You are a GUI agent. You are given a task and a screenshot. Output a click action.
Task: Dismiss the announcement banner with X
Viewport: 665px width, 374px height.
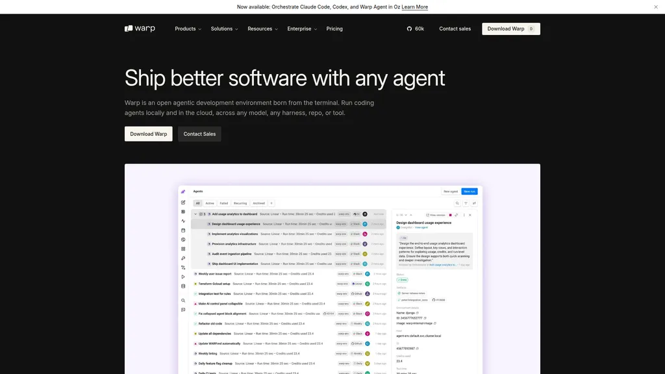(x=656, y=6)
